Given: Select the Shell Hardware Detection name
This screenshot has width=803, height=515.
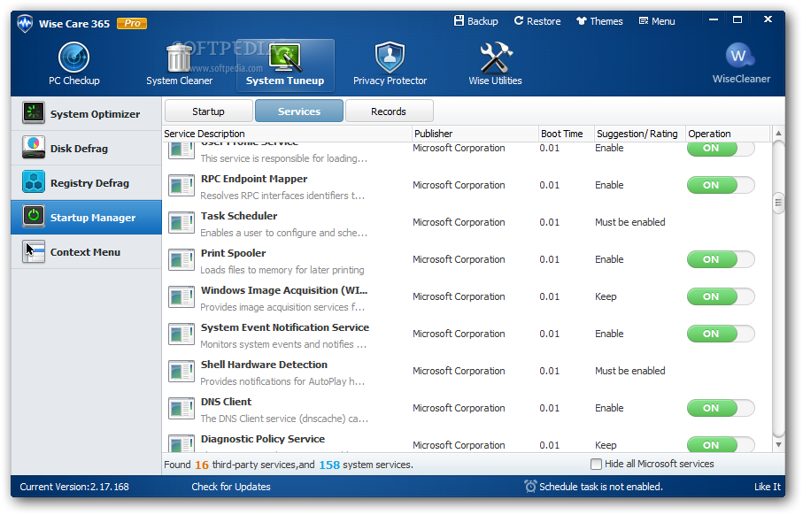Looking at the screenshot, I should (264, 364).
